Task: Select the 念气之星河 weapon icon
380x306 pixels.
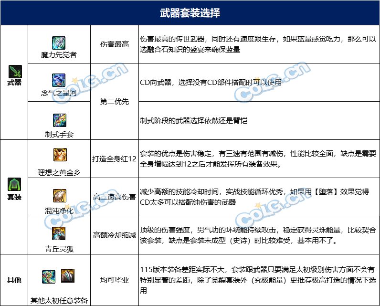Action: pos(59,80)
